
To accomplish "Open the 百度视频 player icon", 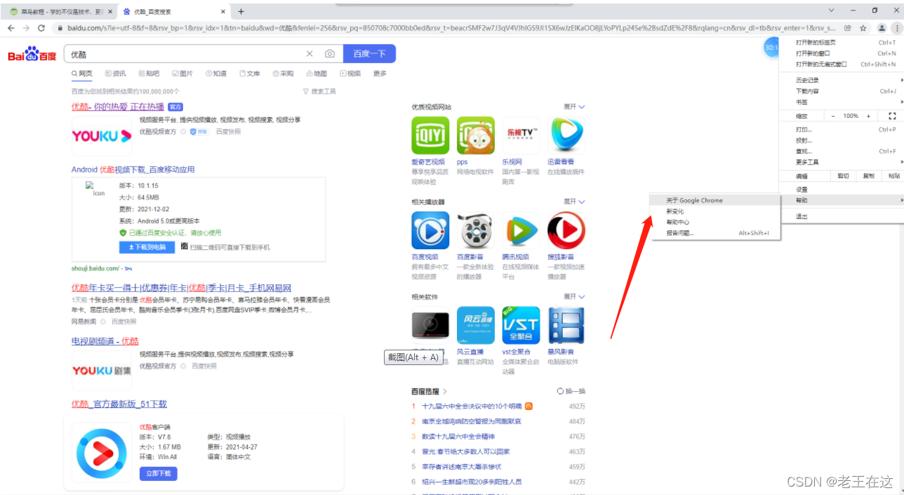I will click(430, 230).
